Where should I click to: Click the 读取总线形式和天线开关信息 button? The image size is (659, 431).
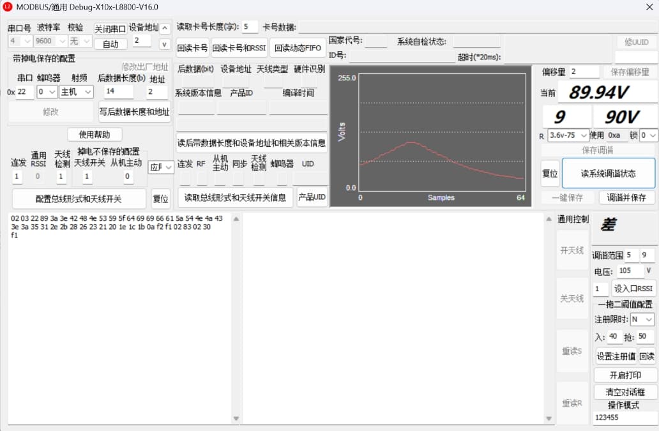(235, 197)
